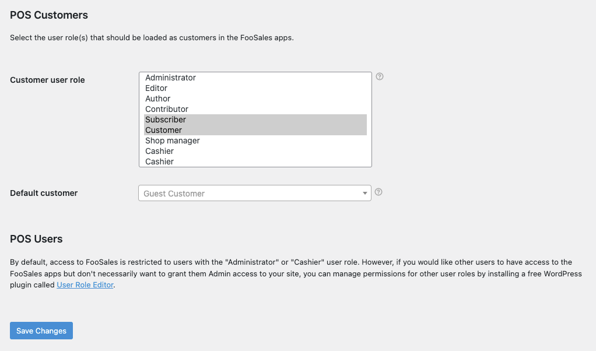Screen dimensions: 596x351
Task: Click the Customer user role label
Action: tap(47, 80)
